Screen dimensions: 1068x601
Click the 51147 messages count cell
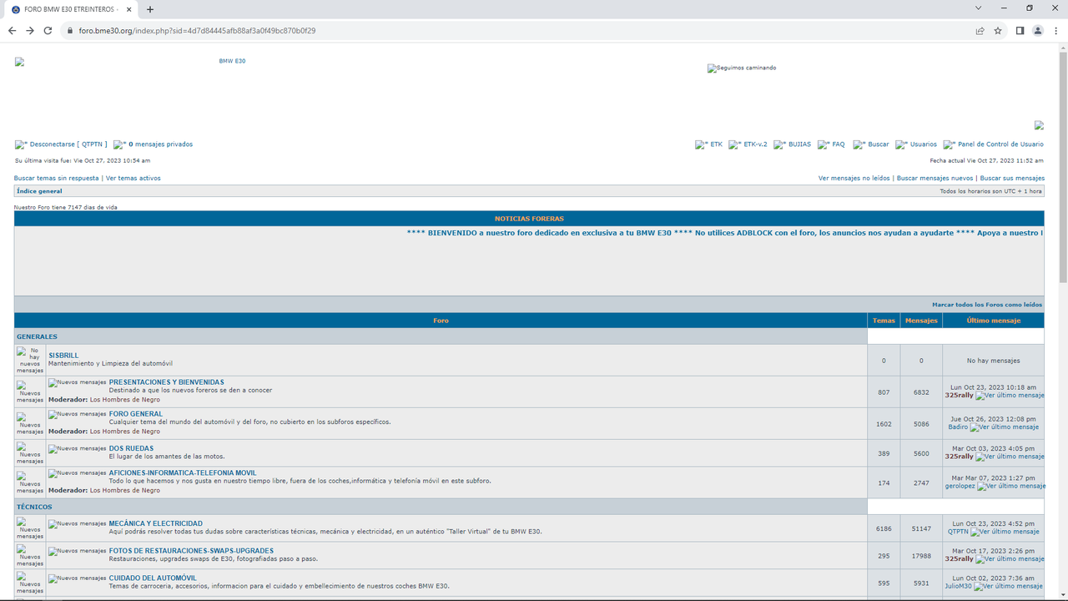tap(921, 528)
